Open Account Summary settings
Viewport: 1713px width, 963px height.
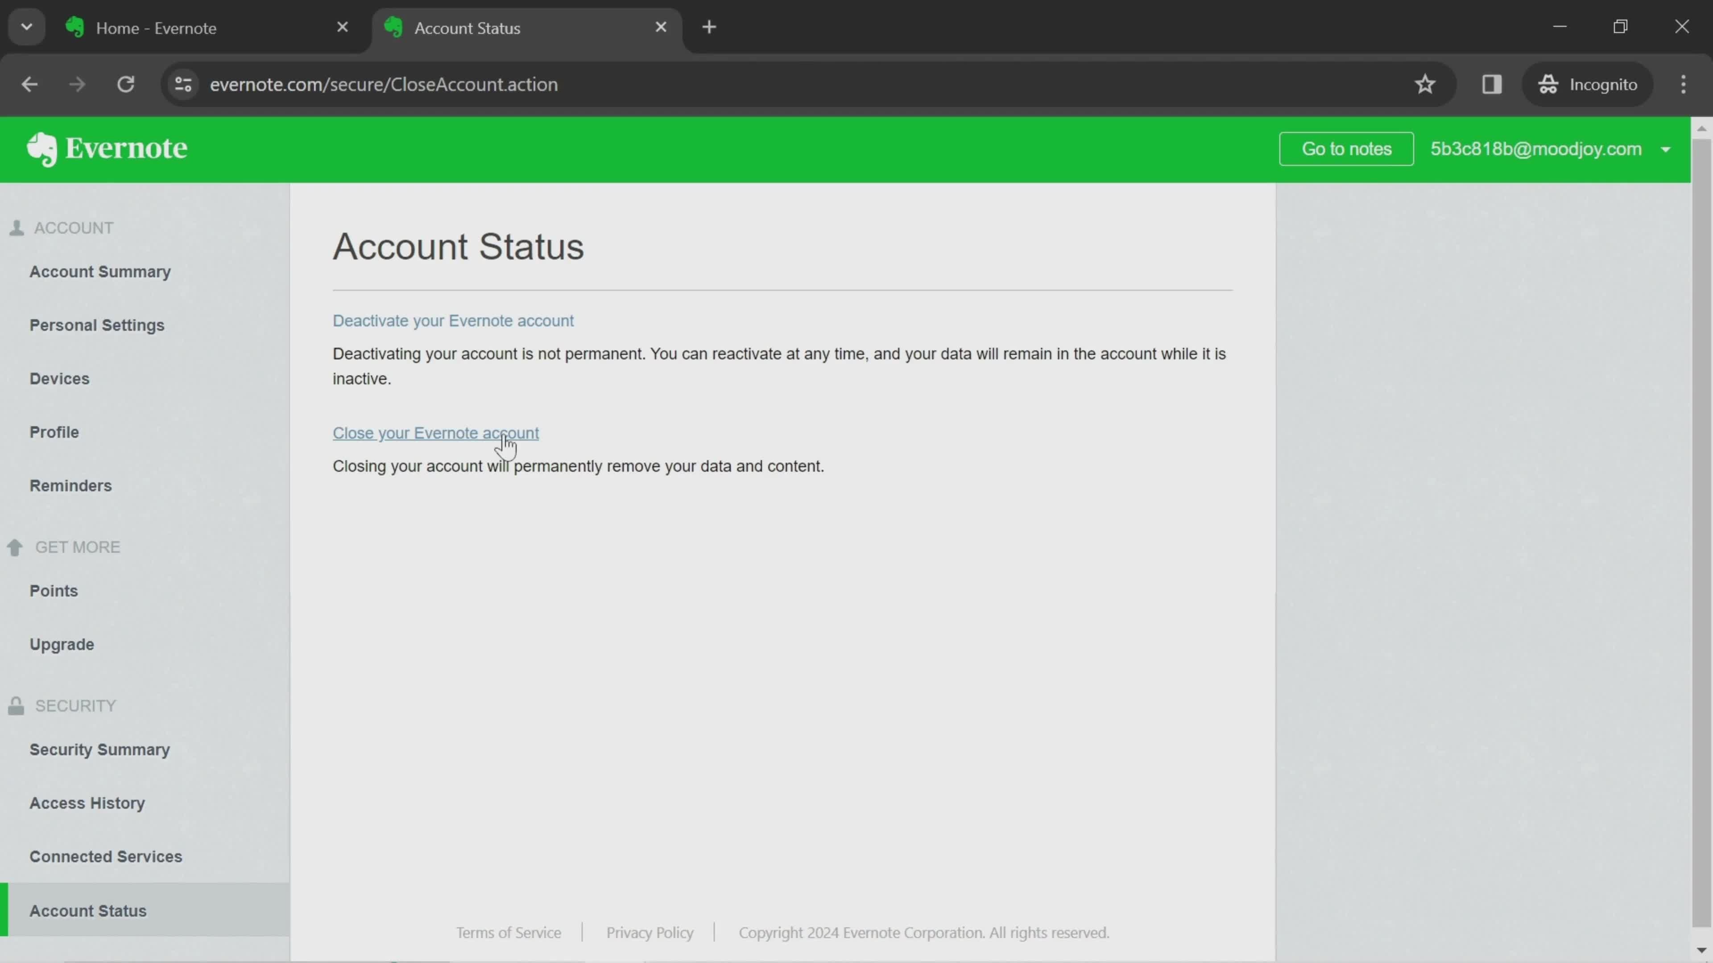(x=100, y=271)
